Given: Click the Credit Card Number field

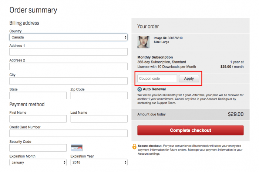Looking at the screenshot, I should point(68,133).
